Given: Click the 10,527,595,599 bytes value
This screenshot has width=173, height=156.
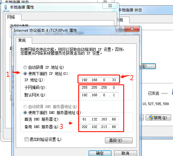Looking at the screenshot, I should point(156,104).
